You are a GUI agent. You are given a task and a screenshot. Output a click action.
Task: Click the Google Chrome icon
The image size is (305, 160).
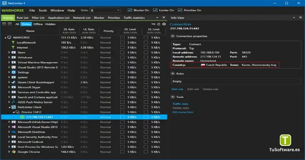click(14, 152)
